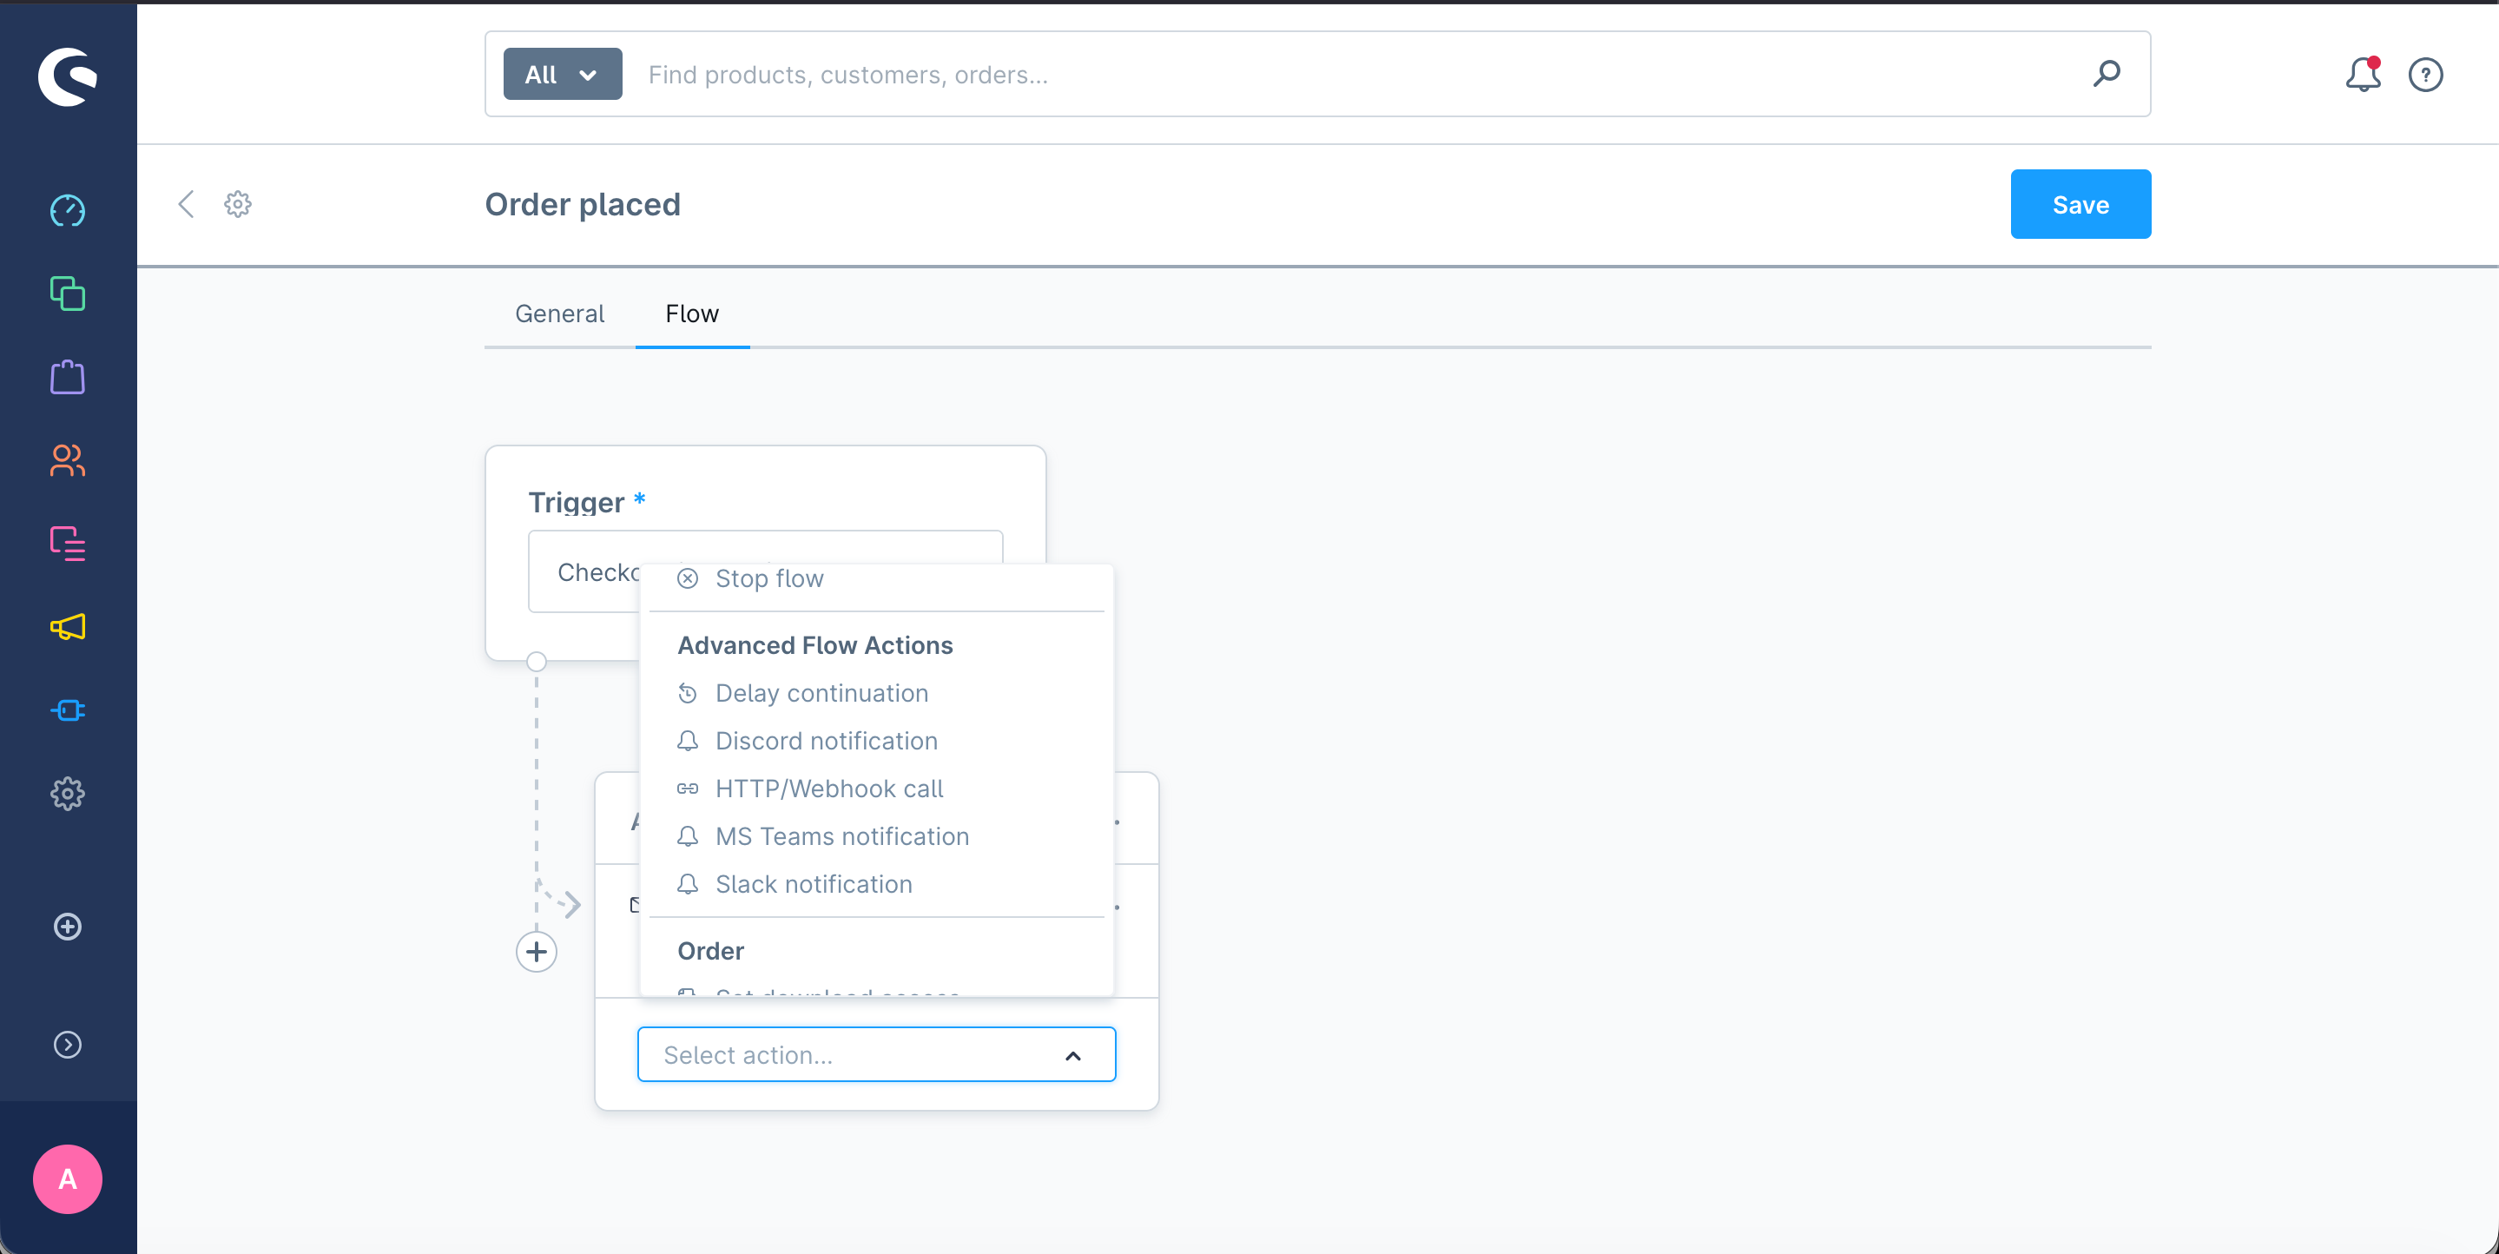
Task: Expand the sidebar with the arrow icon
Action: pos(67,1045)
